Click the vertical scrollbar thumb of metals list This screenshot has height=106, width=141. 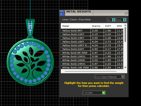[x=125, y=34]
